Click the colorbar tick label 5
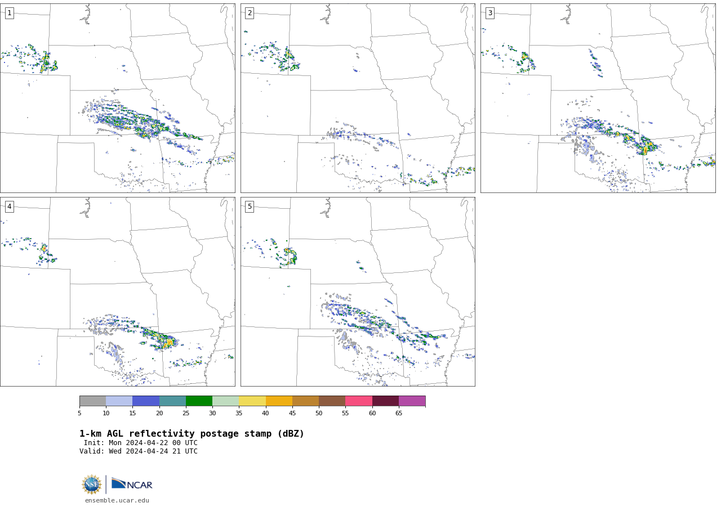 pyautogui.click(x=79, y=413)
